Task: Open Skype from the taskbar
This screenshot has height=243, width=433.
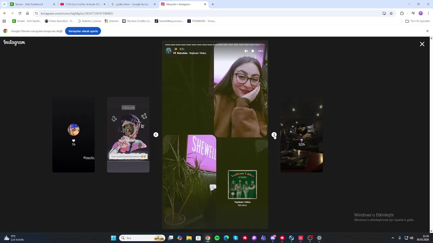Action: (235, 238)
